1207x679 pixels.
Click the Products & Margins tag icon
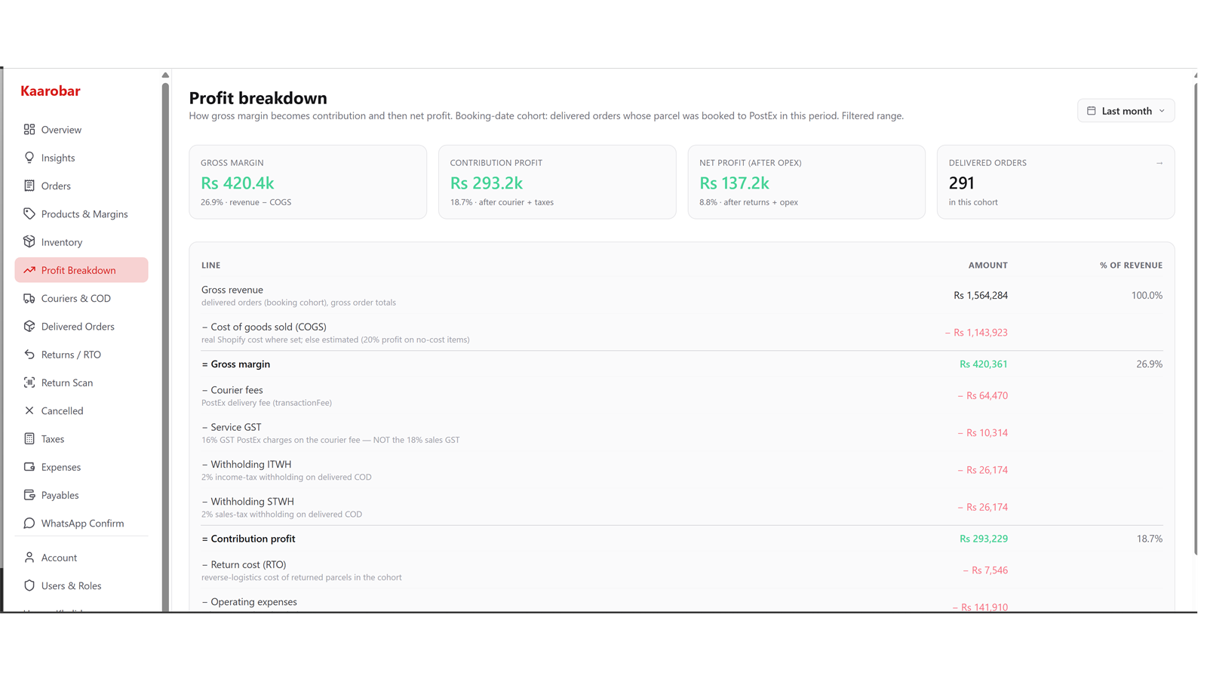(29, 214)
